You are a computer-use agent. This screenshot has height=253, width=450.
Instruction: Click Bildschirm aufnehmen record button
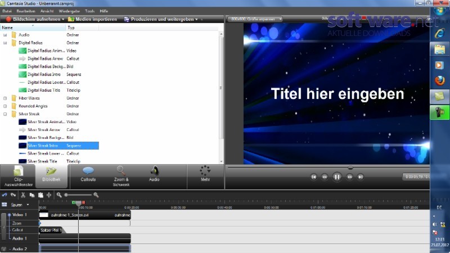click(x=33, y=19)
